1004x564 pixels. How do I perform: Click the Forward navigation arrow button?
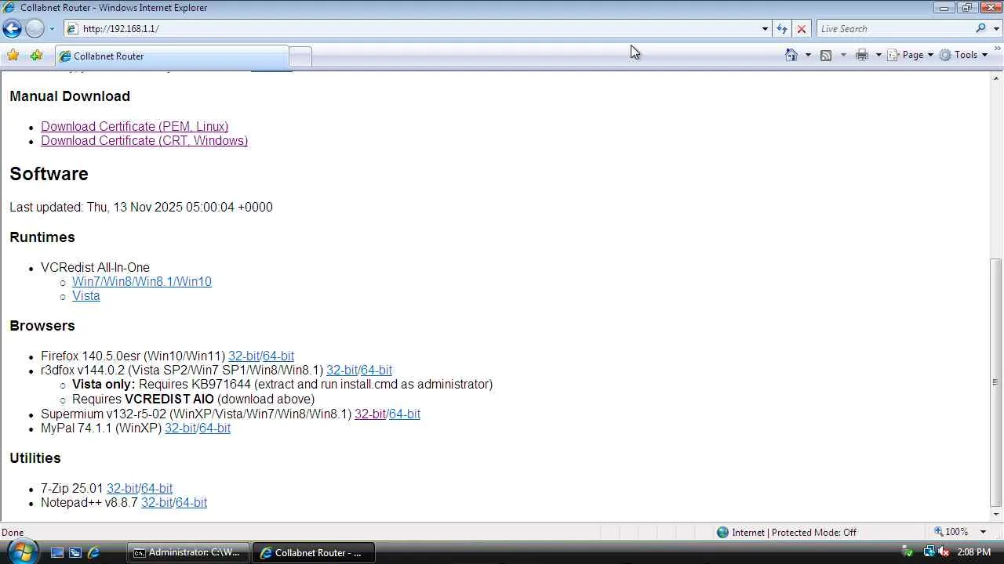tap(35, 29)
